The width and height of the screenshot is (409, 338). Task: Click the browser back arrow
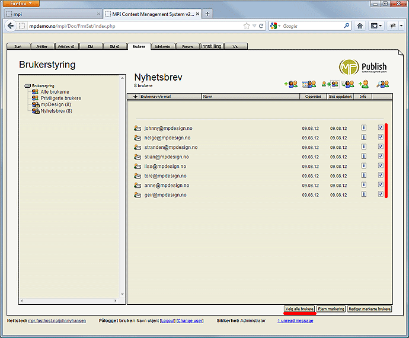(x=11, y=26)
